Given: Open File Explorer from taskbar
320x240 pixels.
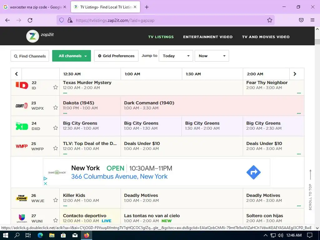Looking at the screenshot, I should pyautogui.click(x=52, y=235).
